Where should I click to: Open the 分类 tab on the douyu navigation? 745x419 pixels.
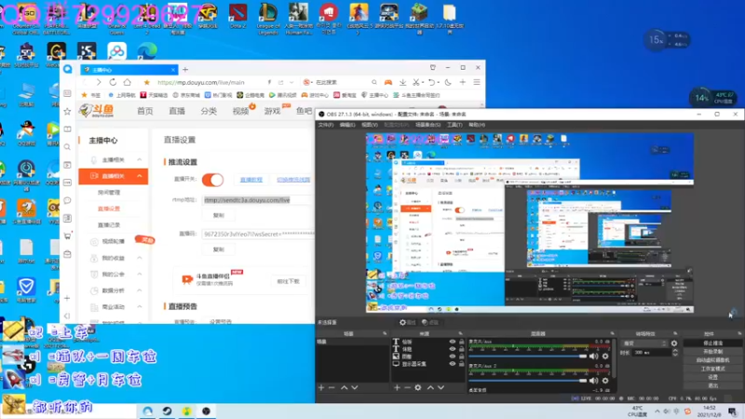click(209, 111)
